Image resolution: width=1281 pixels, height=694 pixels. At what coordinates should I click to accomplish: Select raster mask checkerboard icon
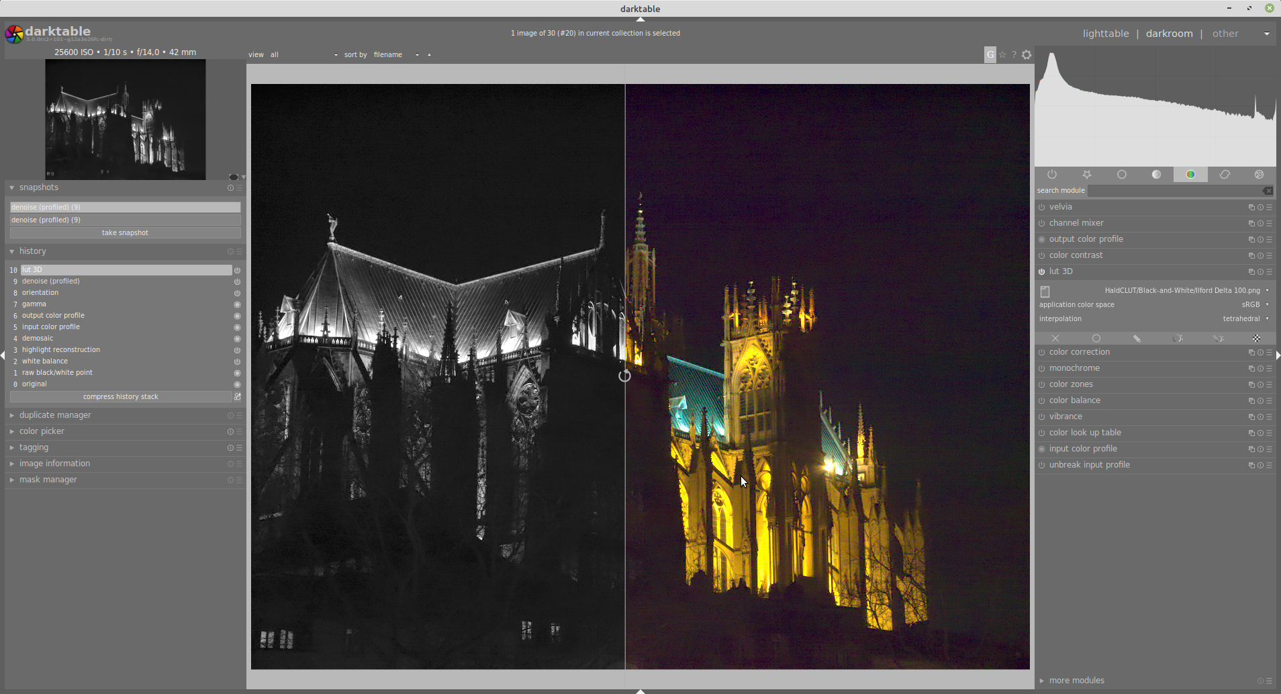click(1257, 339)
